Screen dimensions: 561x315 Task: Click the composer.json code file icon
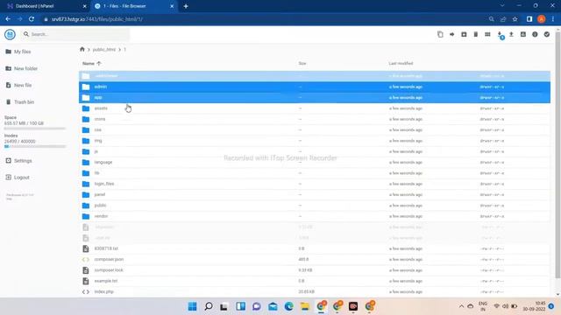pyautogui.click(x=86, y=259)
